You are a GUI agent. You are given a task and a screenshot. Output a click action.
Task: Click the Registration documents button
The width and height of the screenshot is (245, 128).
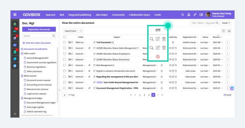tap(39, 29)
